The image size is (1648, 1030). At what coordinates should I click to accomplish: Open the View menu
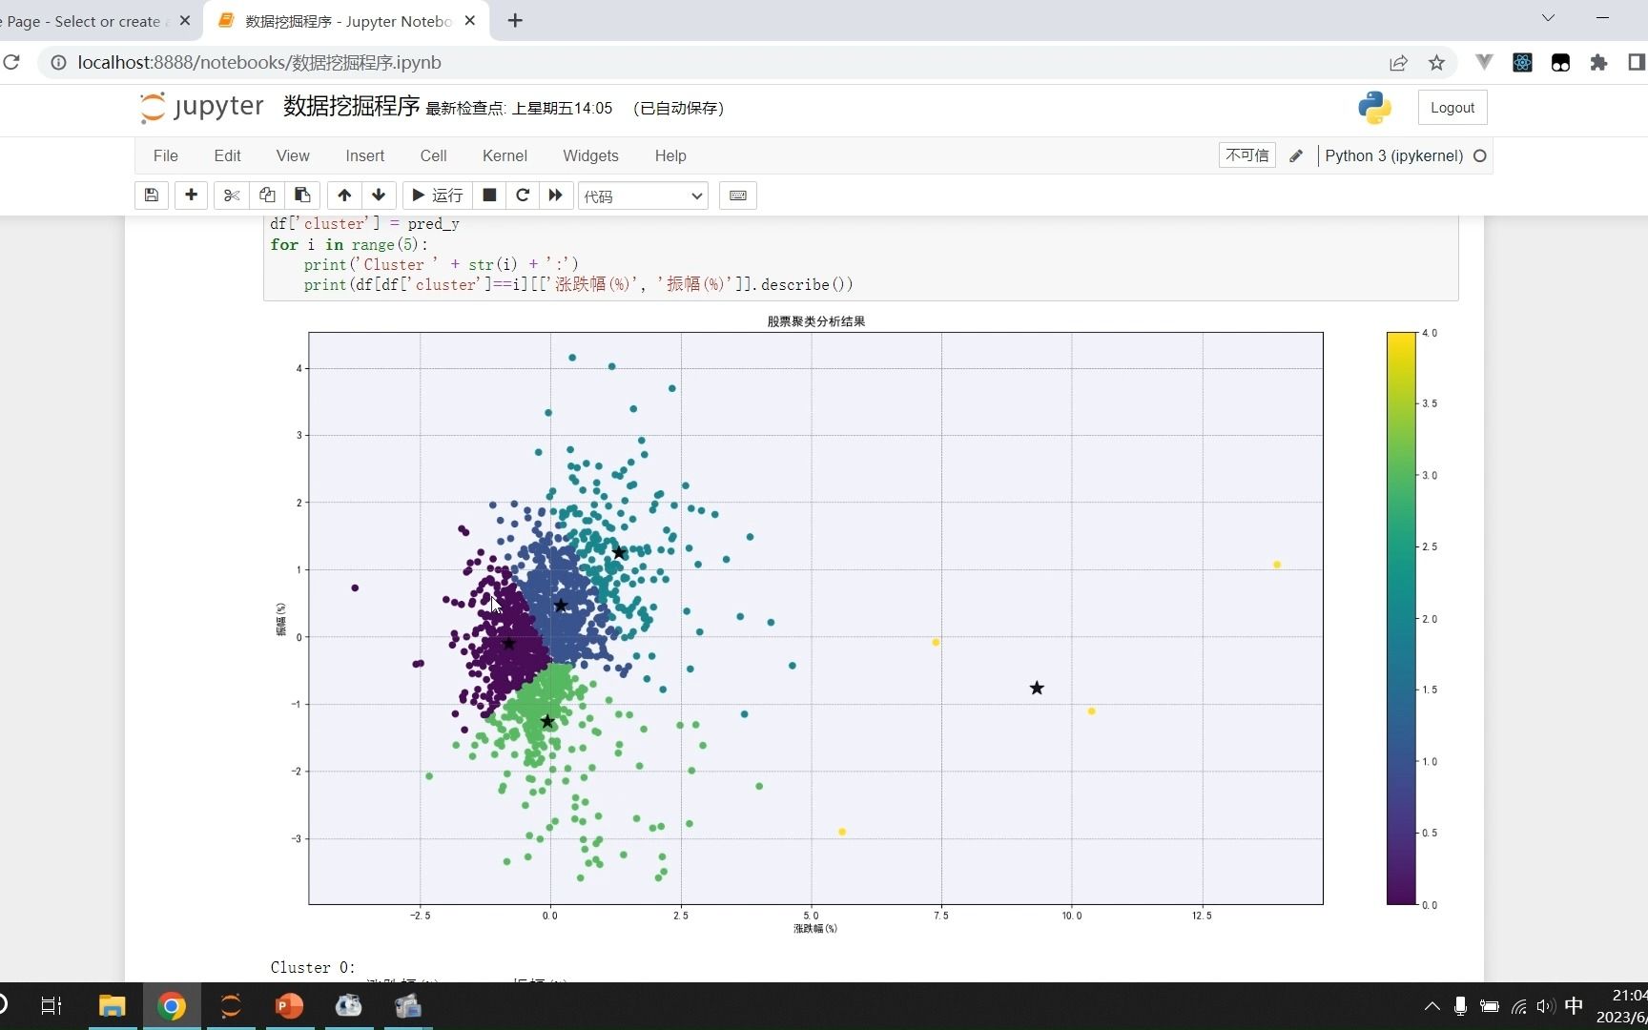tap(293, 155)
